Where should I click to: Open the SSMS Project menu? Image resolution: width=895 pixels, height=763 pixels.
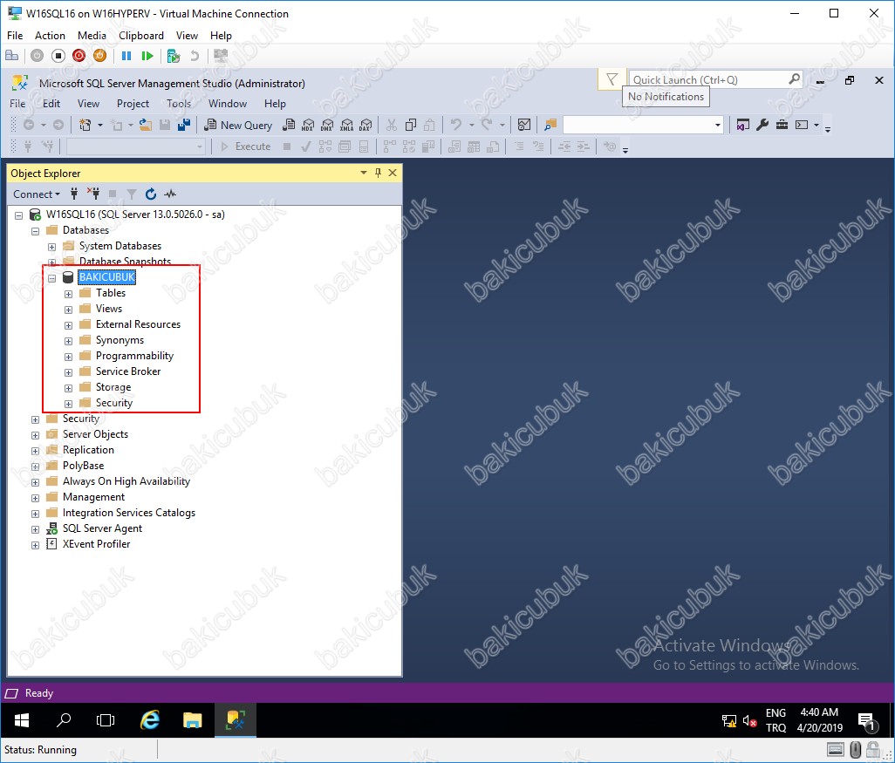(x=133, y=103)
